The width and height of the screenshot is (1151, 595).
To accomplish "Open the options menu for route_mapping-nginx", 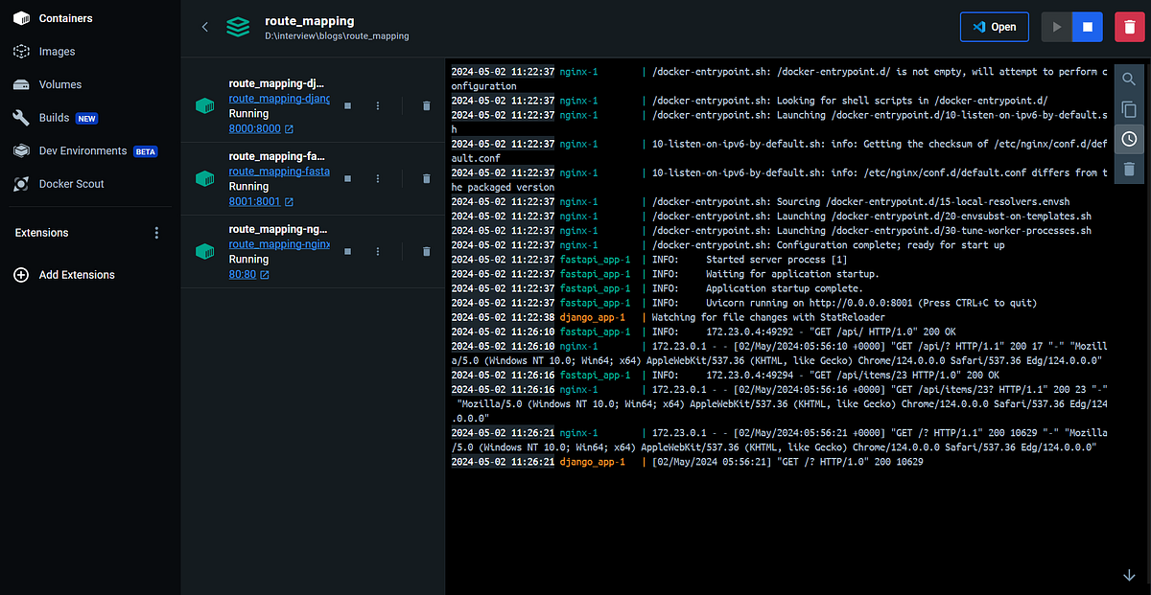I will click(377, 252).
